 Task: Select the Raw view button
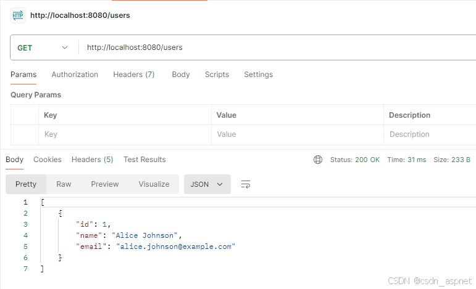point(64,184)
